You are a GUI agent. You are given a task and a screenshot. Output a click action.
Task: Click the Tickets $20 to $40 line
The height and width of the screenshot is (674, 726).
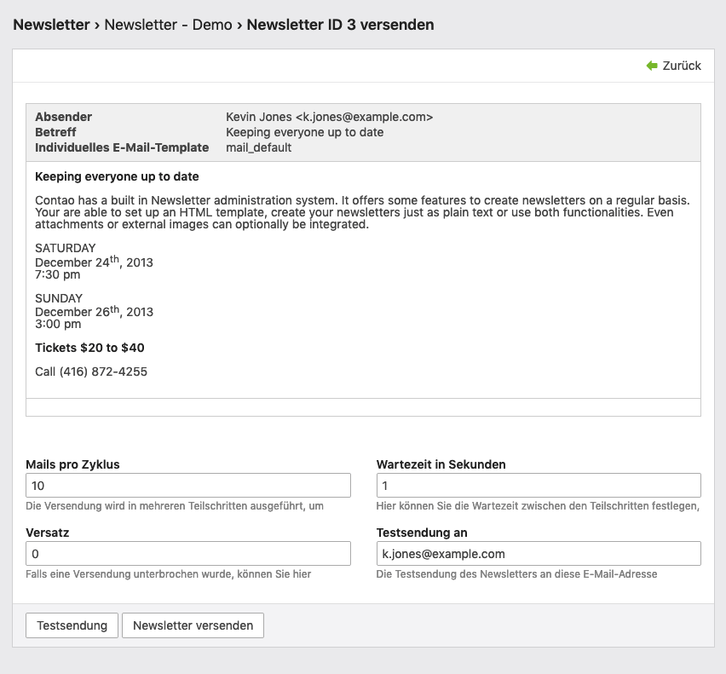pos(89,348)
